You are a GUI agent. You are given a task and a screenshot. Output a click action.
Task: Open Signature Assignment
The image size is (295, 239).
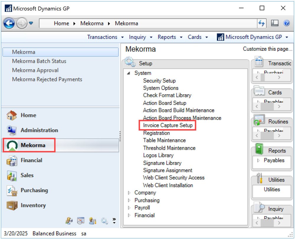pyautogui.click(x=168, y=170)
